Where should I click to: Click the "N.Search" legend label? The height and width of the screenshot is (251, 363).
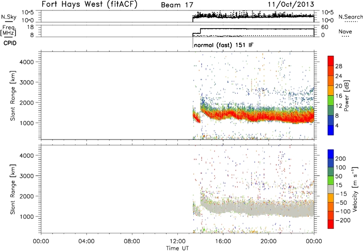pyautogui.click(x=350, y=17)
